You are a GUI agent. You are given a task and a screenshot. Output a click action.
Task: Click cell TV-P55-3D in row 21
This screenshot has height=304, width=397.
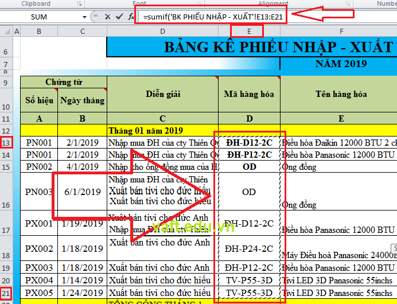(249, 293)
